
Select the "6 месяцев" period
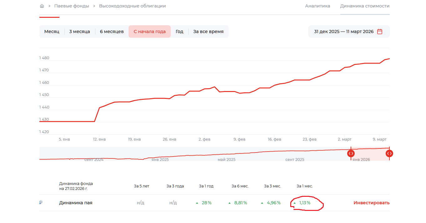112,32
